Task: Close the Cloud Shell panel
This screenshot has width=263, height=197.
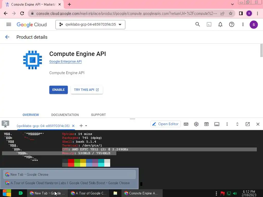Action: coord(258,124)
